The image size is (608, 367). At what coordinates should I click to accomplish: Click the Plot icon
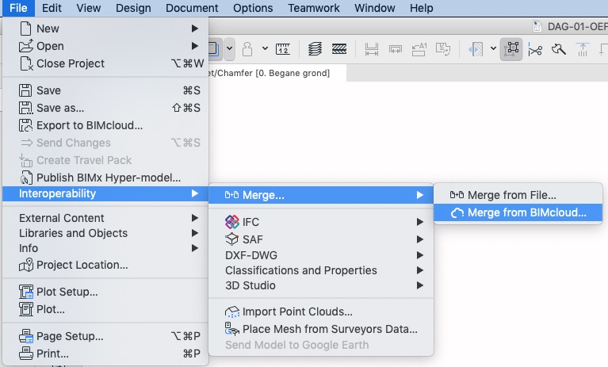click(x=26, y=309)
